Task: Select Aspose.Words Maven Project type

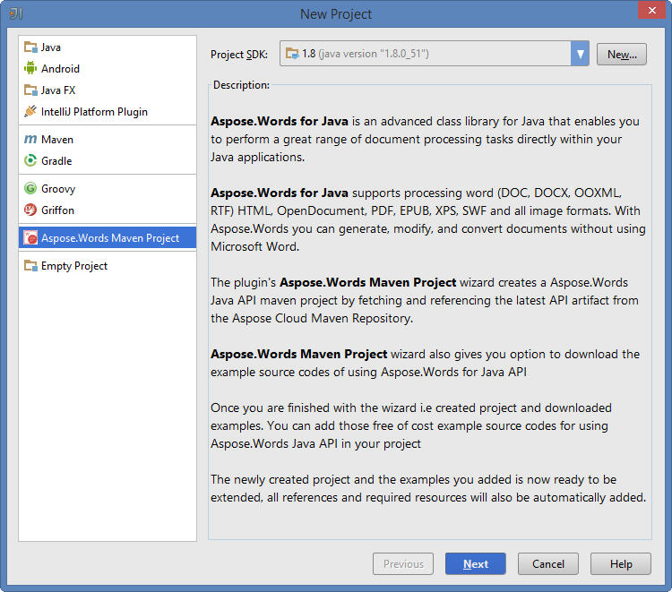Action: [109, 238]
